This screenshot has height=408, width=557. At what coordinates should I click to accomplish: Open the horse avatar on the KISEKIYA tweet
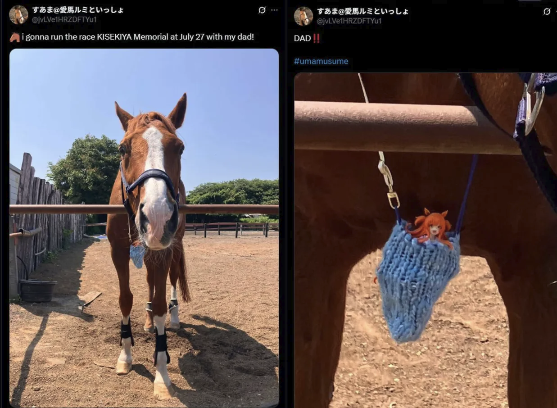pos(18,14)
